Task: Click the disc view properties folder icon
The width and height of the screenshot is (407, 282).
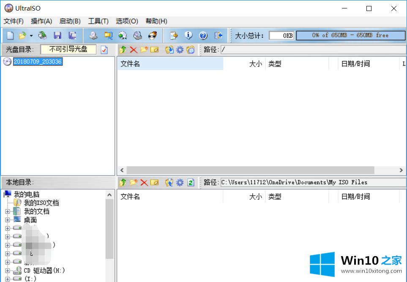Action: 191,50
